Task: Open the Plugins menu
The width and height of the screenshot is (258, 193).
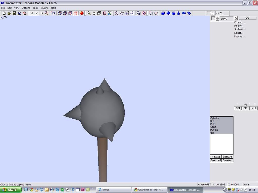Action: 45,8
